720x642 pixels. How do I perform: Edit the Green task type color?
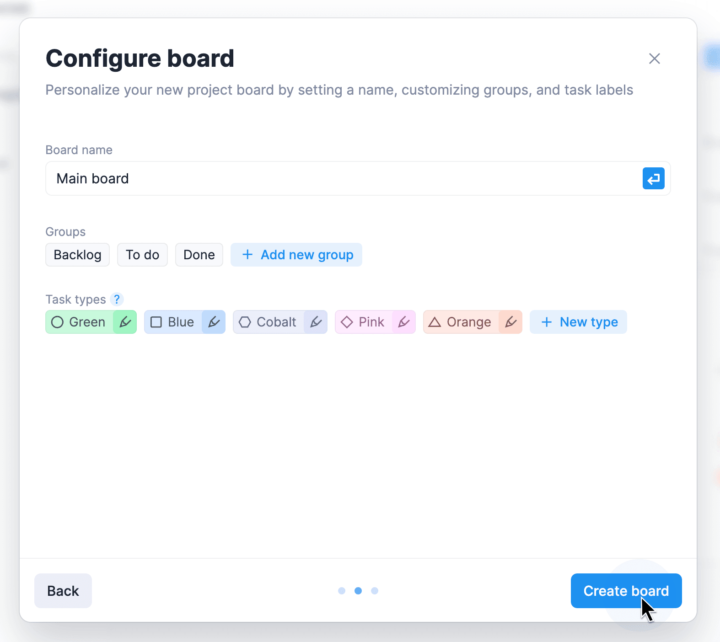pos(125,322)
